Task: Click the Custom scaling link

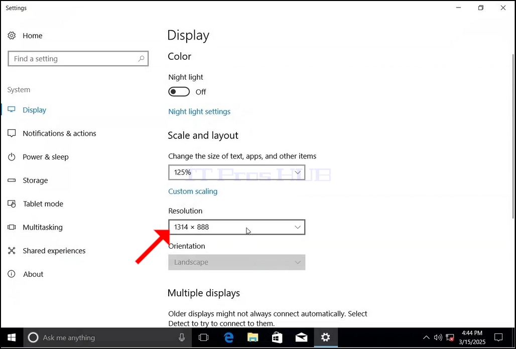Action: pyautogui.click(x=193, y=191)
